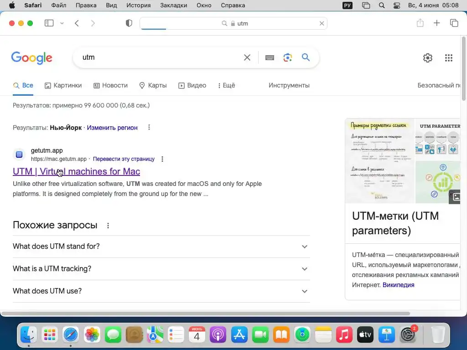Toggle the Safari sidebar button
The image size is (467, 350).
[49, 23]
